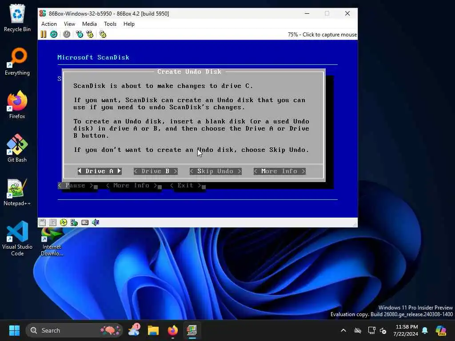
Task: Click the teal hard reset toolbar icon
Action: pos(54,34)
